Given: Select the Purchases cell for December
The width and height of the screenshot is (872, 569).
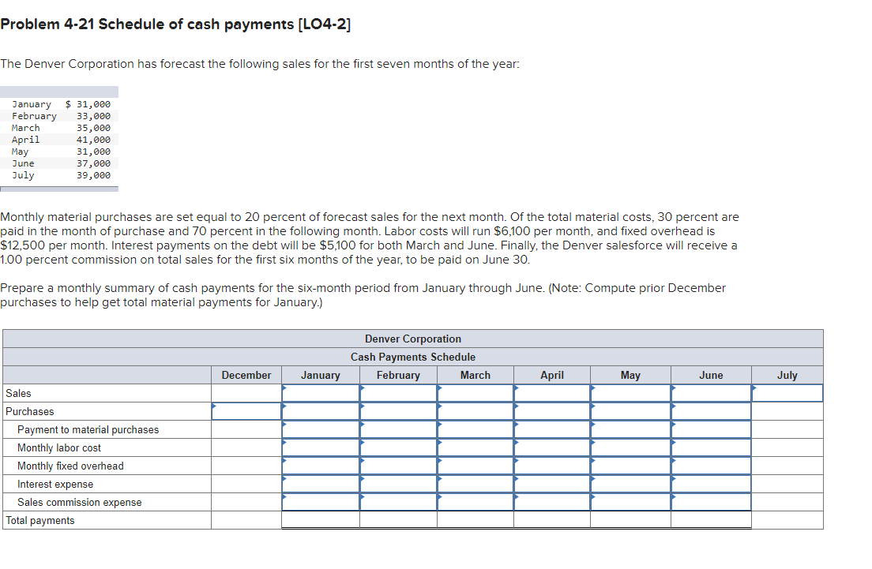Looking at the screenshot, I should click(246, 411).
